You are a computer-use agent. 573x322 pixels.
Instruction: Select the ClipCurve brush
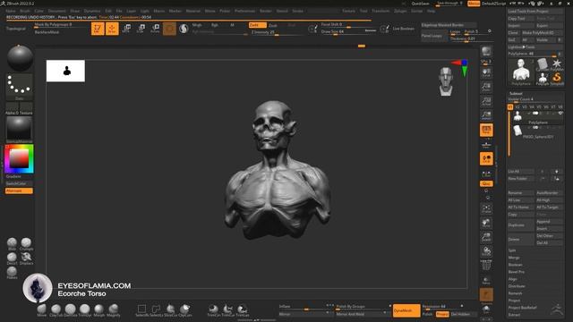point(185,310)
